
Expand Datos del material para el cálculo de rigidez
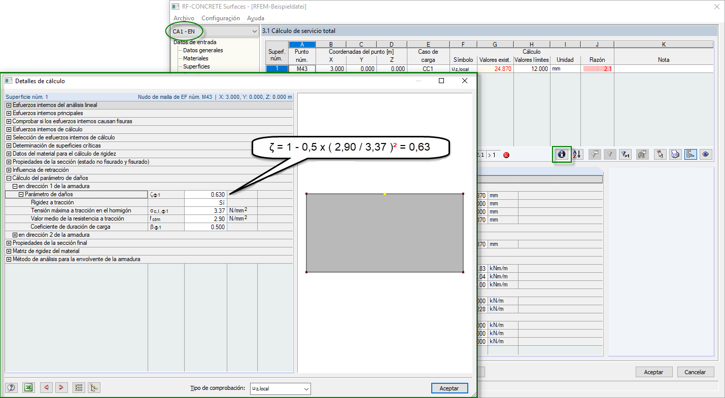coord(9,154)
